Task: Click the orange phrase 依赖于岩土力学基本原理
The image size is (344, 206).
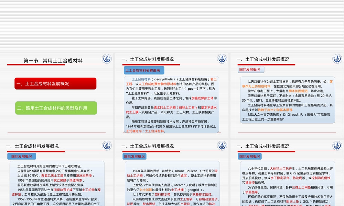Action: [x=275, y=110]
